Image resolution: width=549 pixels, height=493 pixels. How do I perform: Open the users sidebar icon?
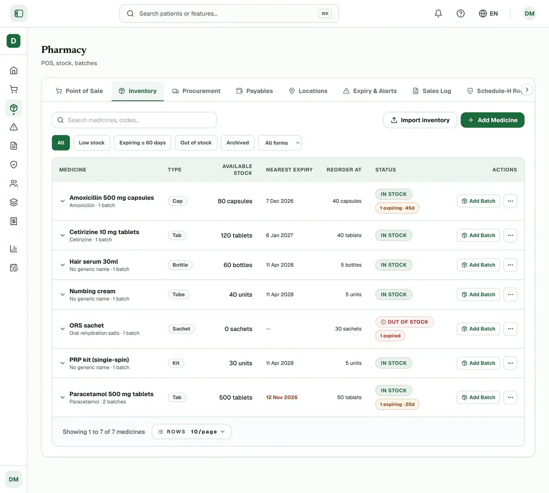tap(14, 183)
